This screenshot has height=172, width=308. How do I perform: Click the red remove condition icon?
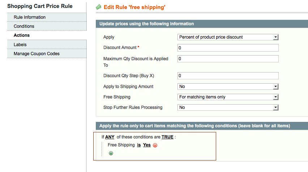point(155,145)
